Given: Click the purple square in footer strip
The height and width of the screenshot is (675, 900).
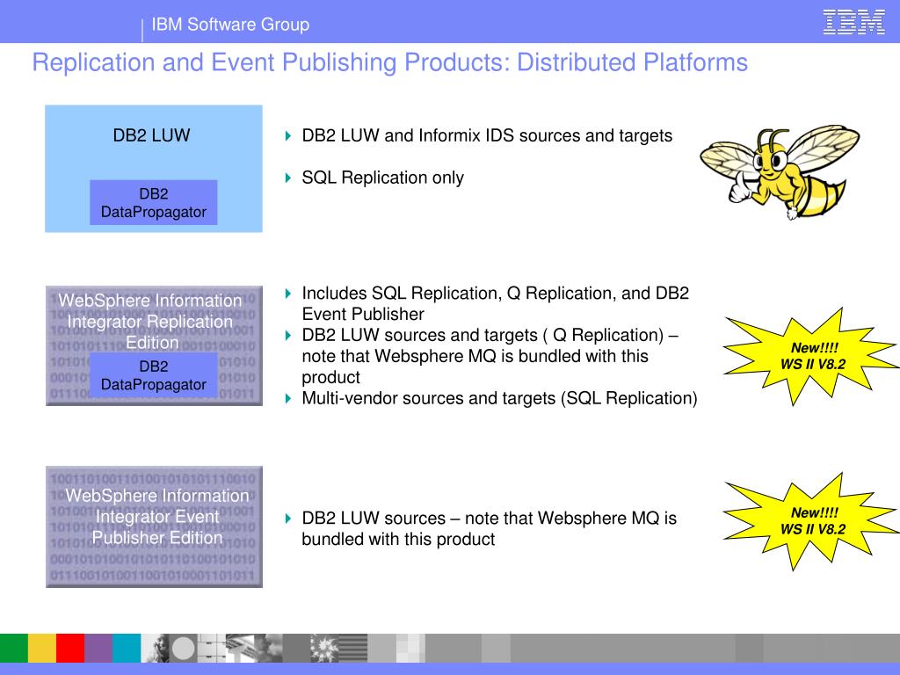Looking at the screenshot, I should coord(98,648).
